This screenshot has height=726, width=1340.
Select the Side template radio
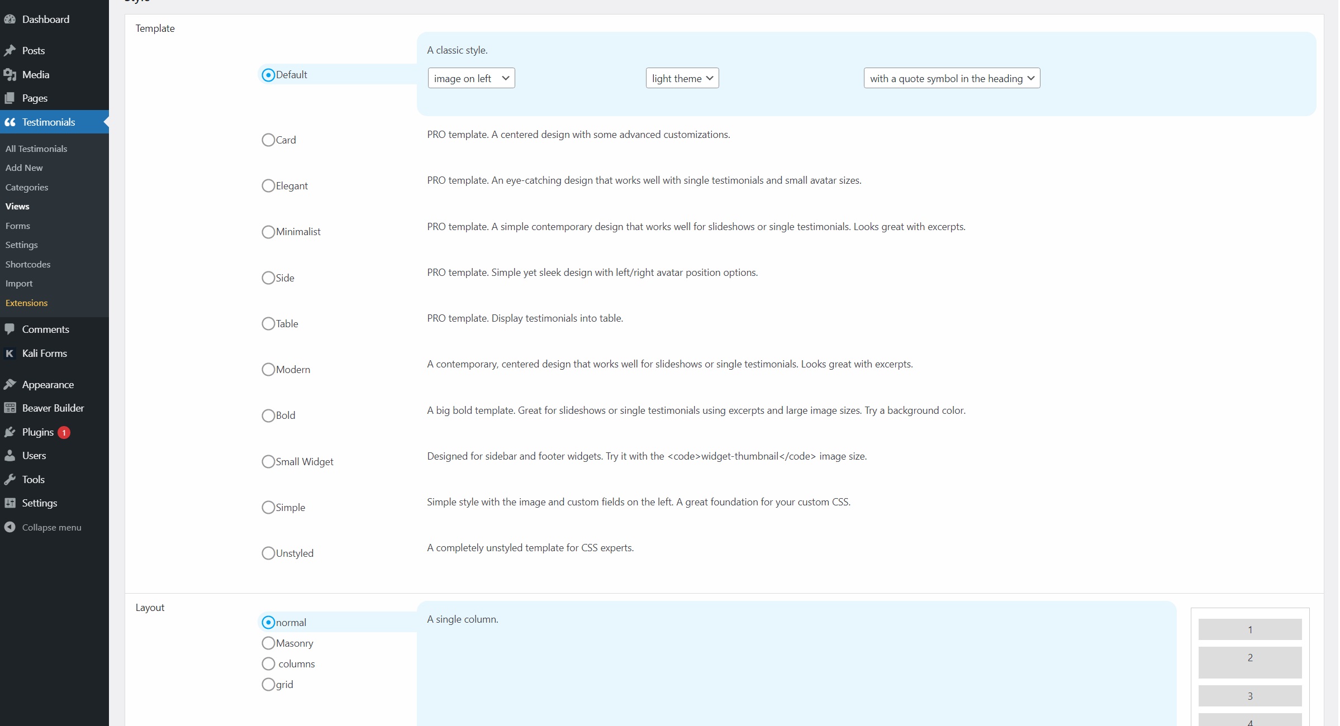268,278
